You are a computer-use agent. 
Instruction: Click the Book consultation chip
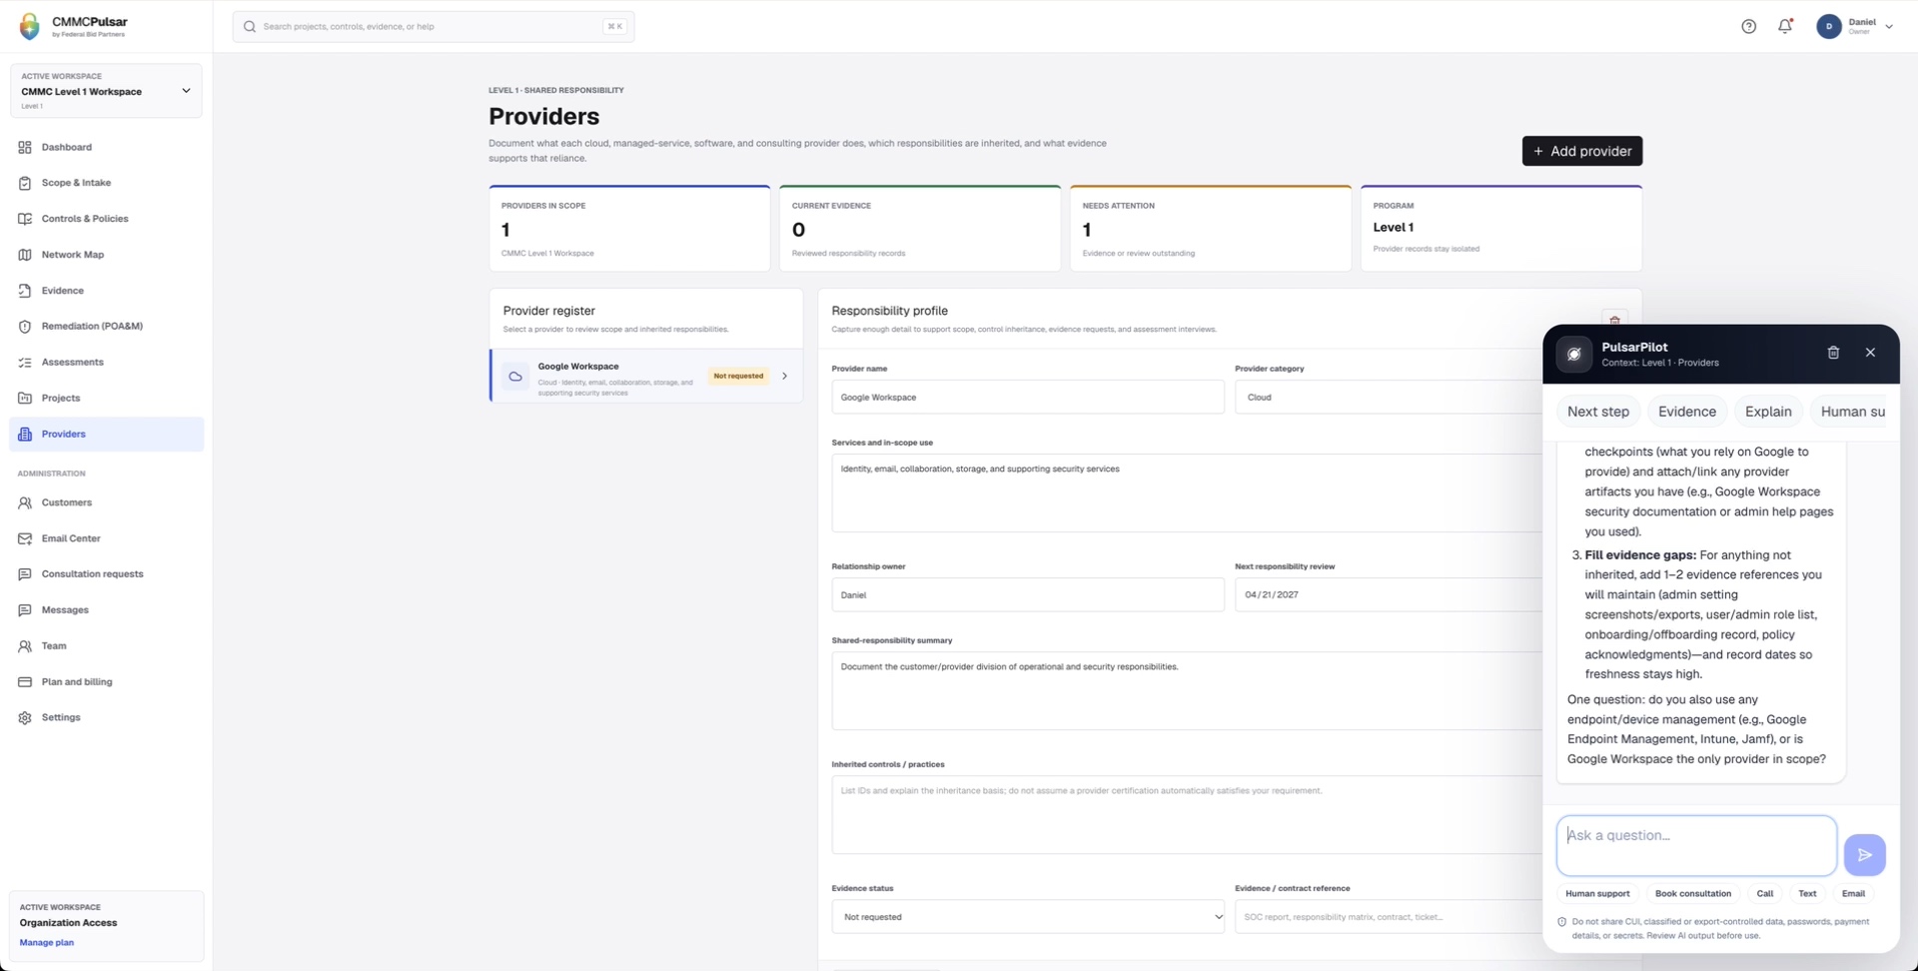tap(1692, 894)
